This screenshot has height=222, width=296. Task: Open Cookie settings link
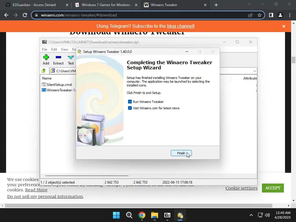241,188
